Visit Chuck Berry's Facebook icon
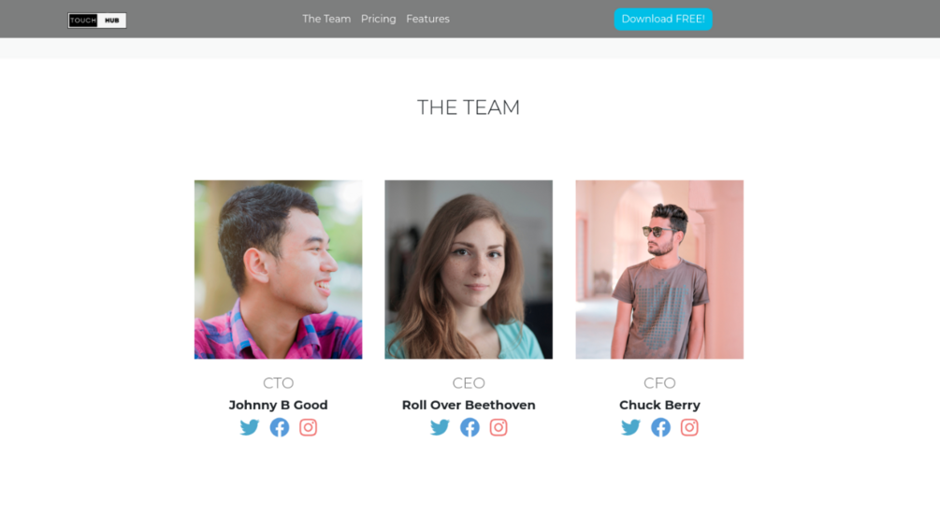Screen dimensions: 940x528 [660, 427]
